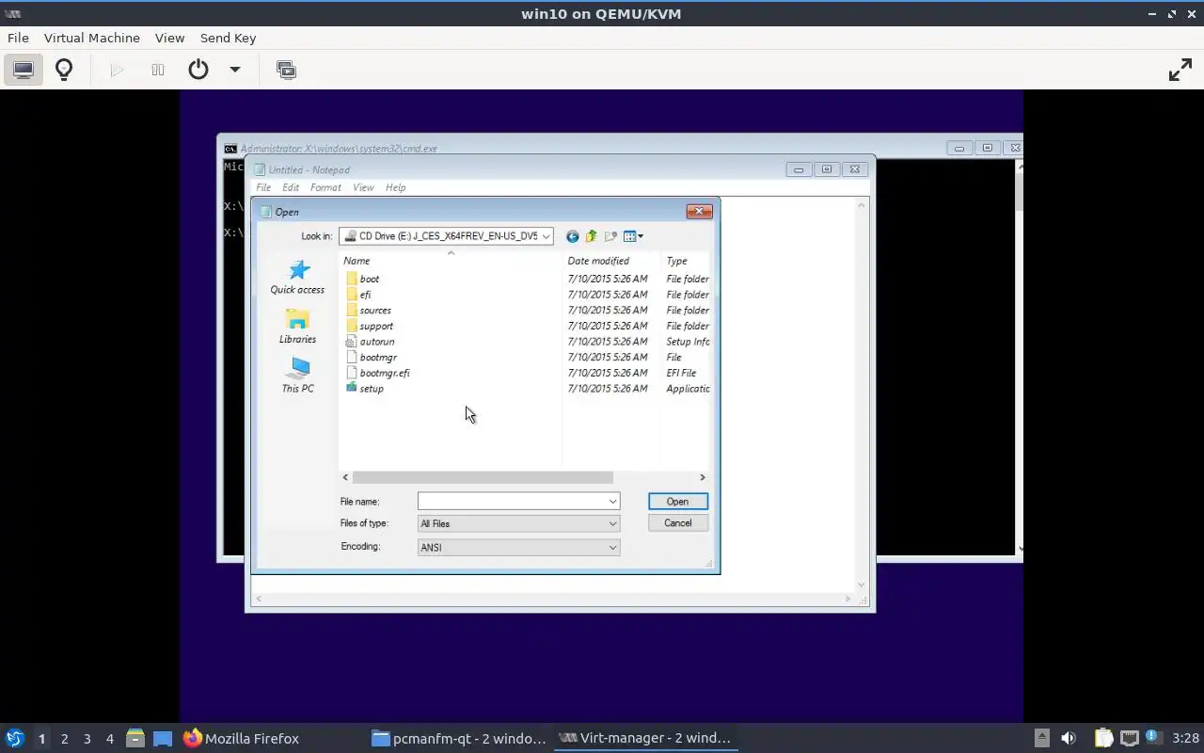This screenshot has width=1204, height=753.
Task: Create a new folder icon
Action: pyautogui.click(x=610, y=236)
